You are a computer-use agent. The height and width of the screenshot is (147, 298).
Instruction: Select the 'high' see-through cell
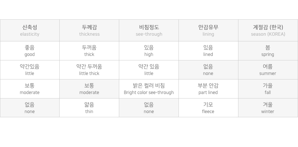149,51
